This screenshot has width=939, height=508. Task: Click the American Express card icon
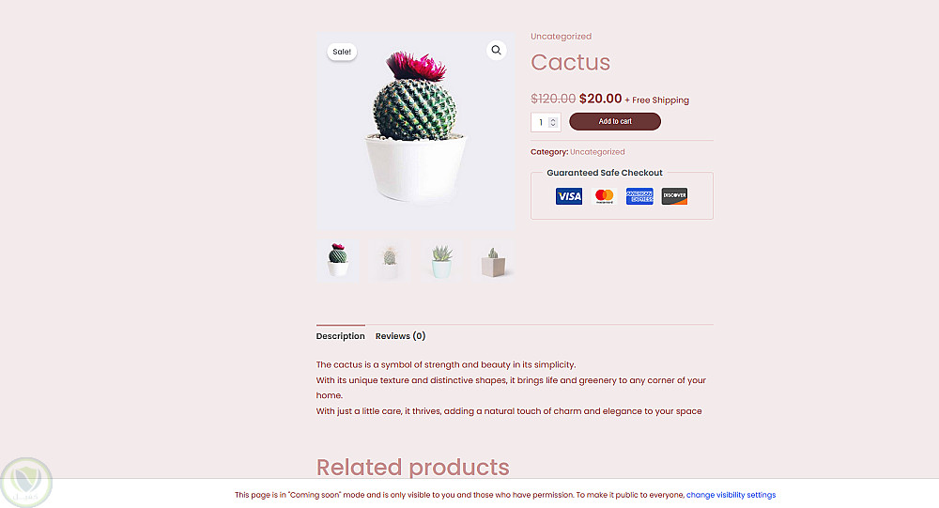639,196
